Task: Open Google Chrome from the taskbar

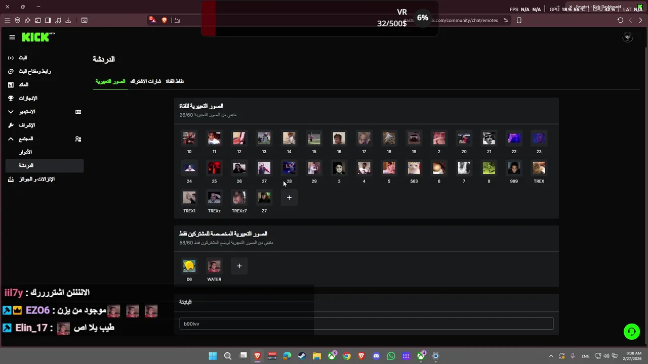Action: pos(346,356)
